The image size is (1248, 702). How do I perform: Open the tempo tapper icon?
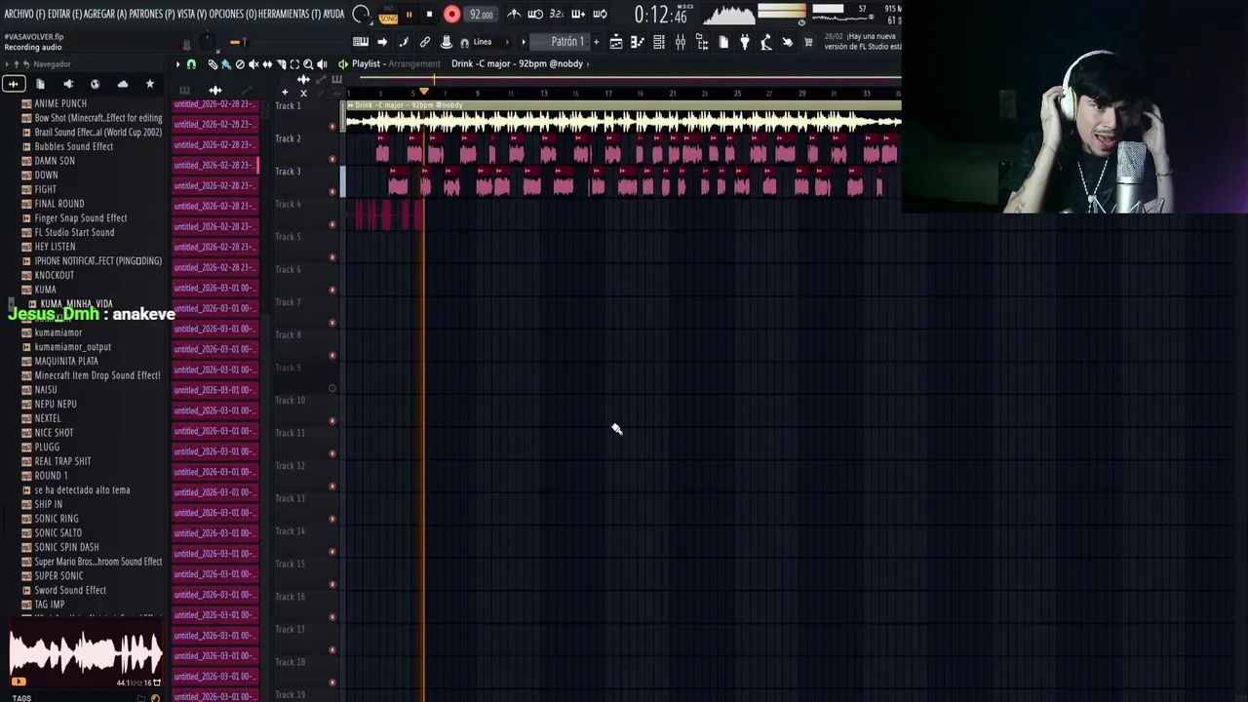766,42
